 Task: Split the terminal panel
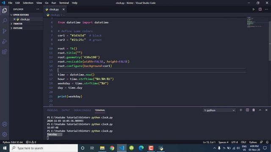pos(247,110)
